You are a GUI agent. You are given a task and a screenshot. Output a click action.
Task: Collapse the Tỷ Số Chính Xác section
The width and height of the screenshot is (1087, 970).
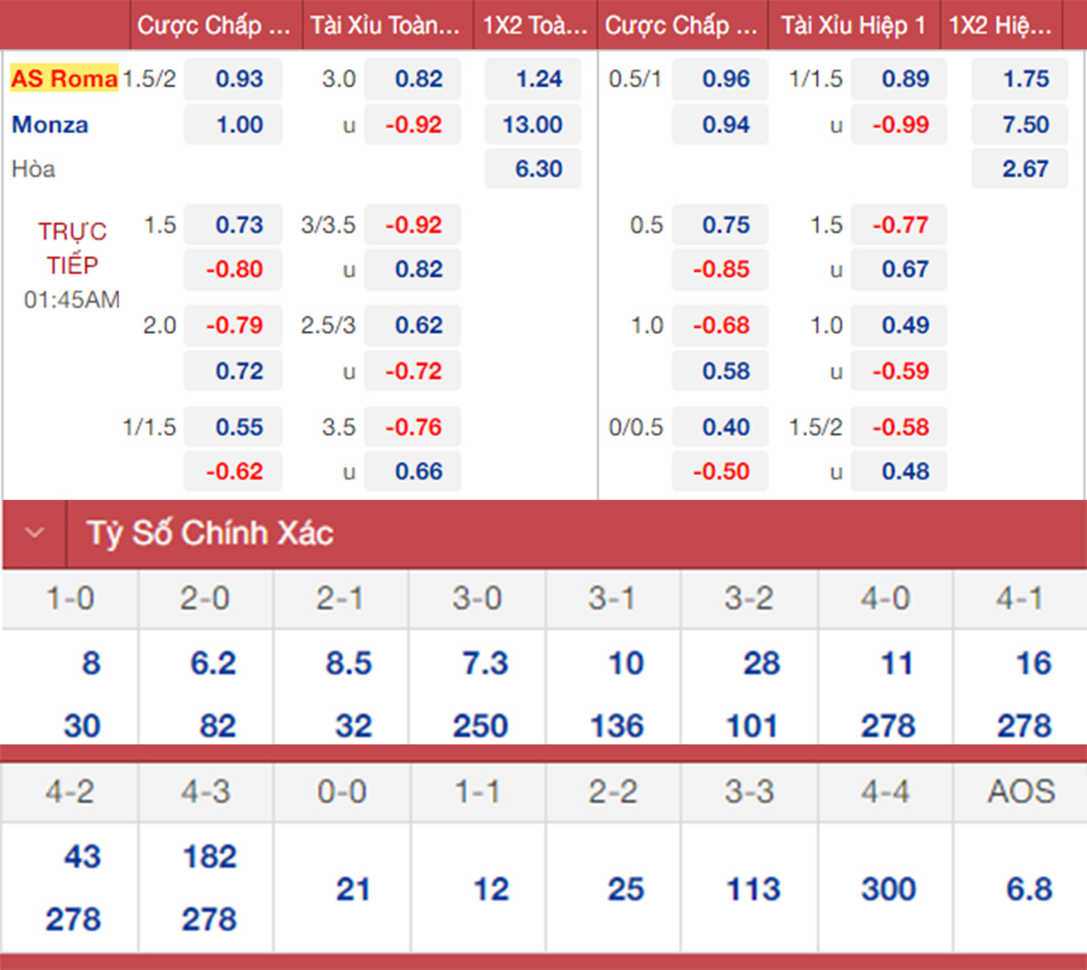click(x=35, y=533)
